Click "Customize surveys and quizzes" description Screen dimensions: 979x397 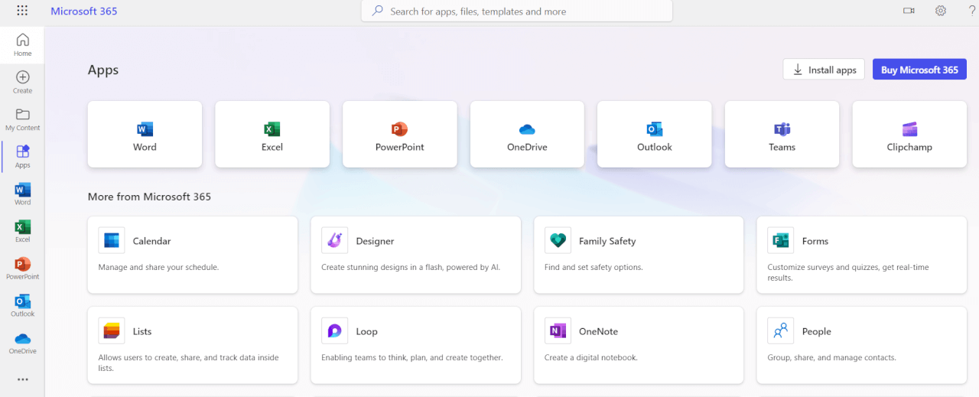[847, 272]
